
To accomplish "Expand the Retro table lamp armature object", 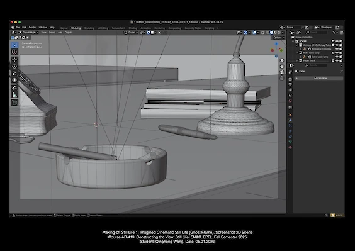I will (x=301, y=57).
